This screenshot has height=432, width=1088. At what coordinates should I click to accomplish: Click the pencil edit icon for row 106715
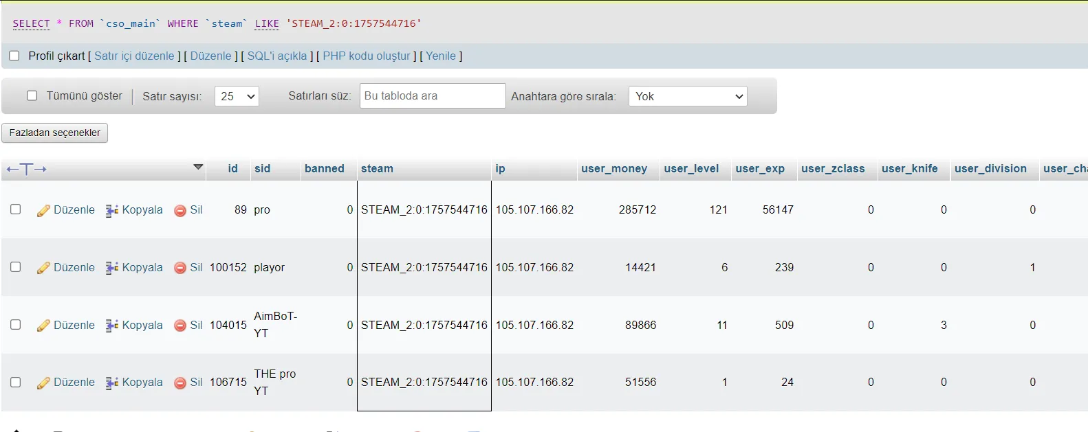[x=43, y=383]
